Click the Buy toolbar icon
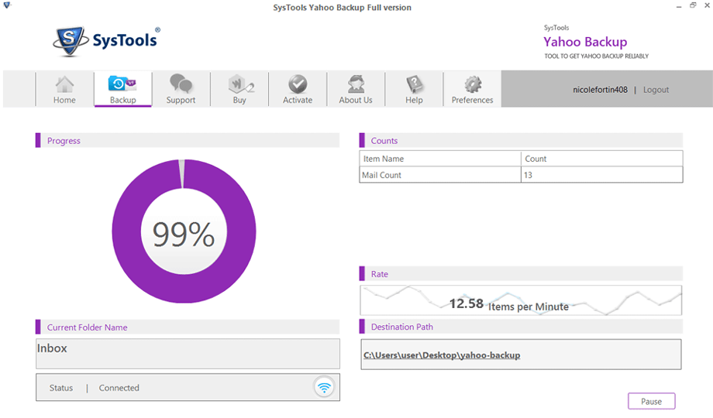Image resolution: width=713 pixels, height=418 pixels. pyautogui.click(x=239, y=89)
